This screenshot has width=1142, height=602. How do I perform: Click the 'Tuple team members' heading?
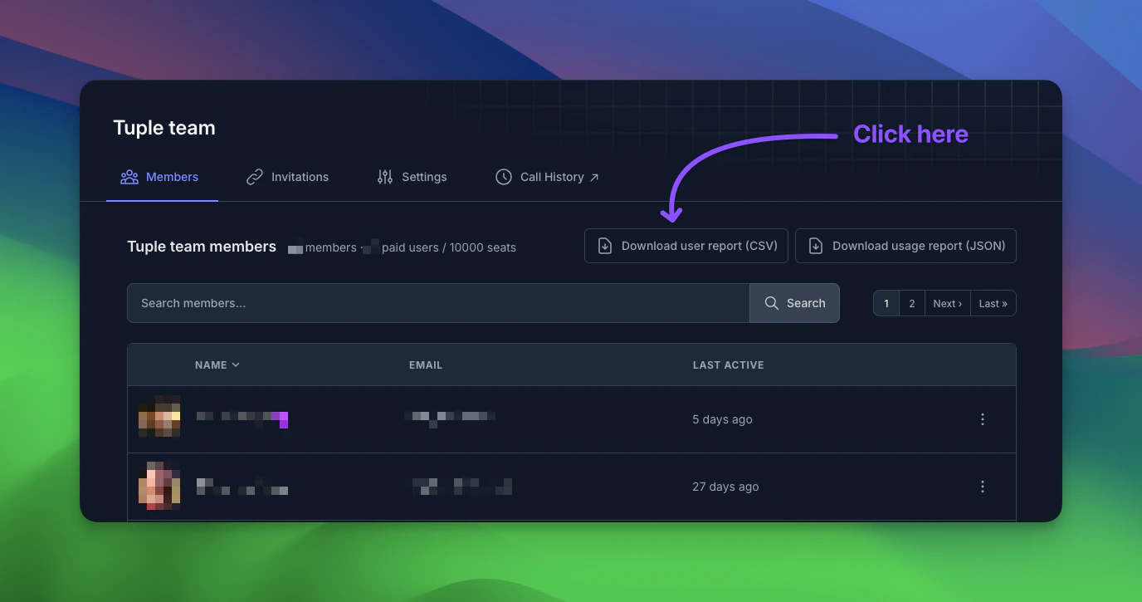tap(202, 247)
